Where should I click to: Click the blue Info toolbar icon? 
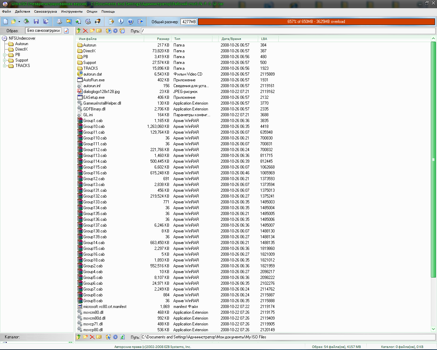coord(121,22)
